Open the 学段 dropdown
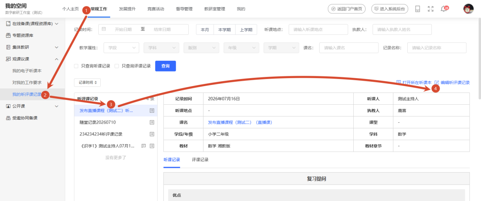Screen dimensions: 481x201 121,47
